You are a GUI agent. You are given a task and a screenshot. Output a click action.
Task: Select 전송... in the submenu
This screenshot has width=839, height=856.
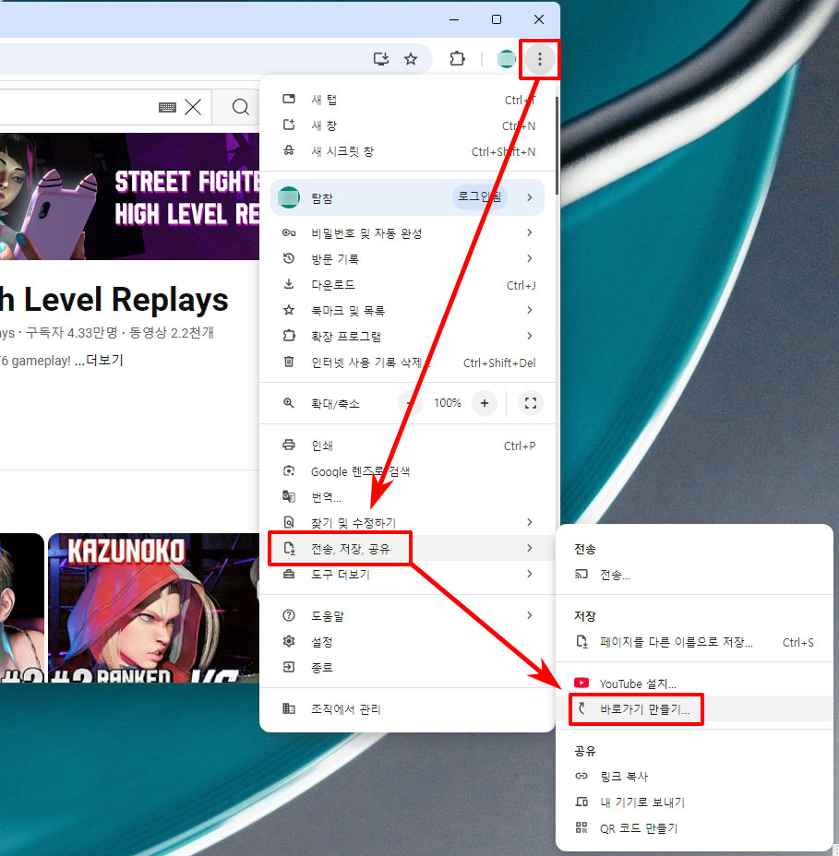[694, 575]
